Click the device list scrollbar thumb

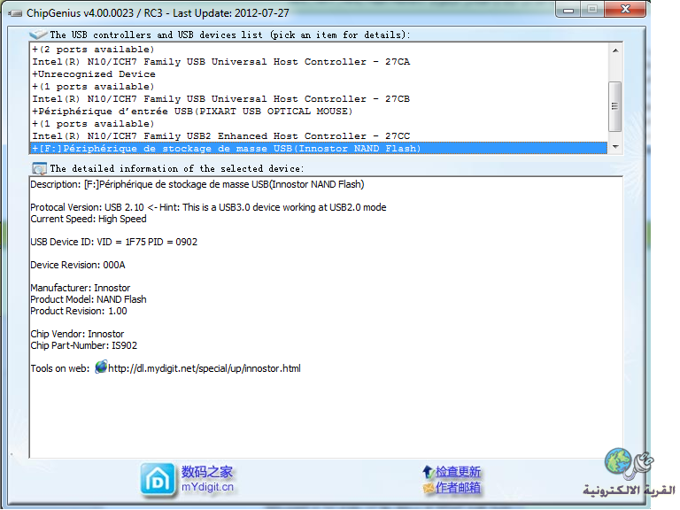(615, 106)
